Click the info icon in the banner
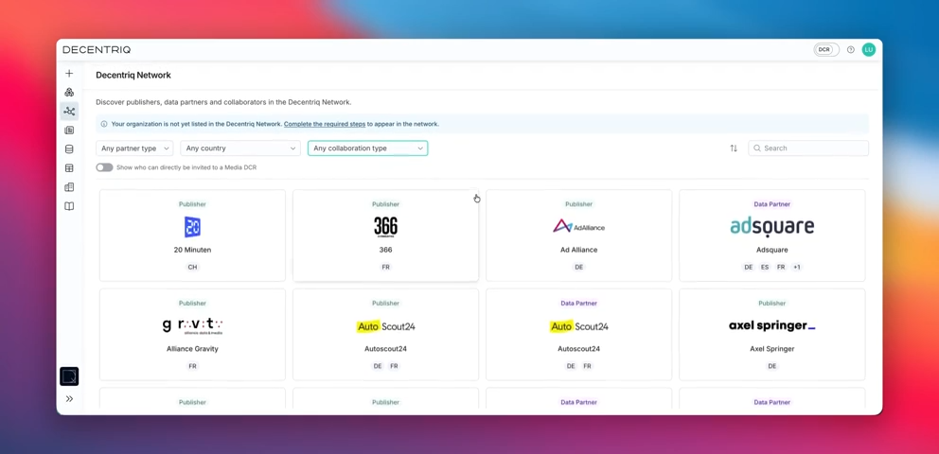Image resolution: width=939 pixels, height=454 pixels. pyautogui.click(x=104, y=125)
